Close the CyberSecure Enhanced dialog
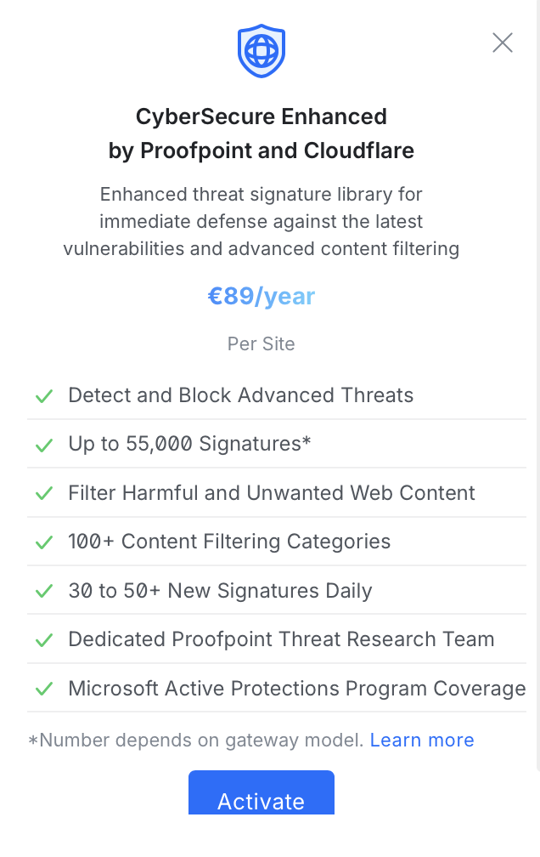This screenshot has width=540, height=857. [x=503, y=43]
